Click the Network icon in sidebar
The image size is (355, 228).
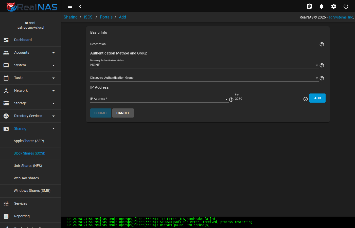pos(6,91)
